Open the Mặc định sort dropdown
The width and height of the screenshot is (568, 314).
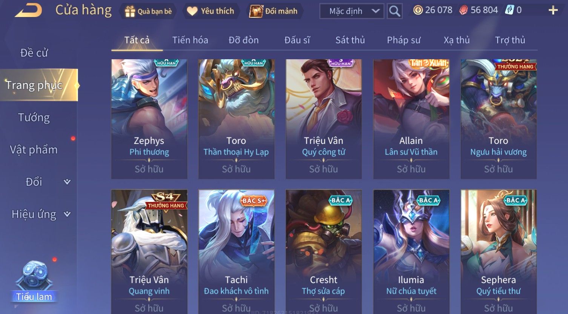[x=352, y=11]
